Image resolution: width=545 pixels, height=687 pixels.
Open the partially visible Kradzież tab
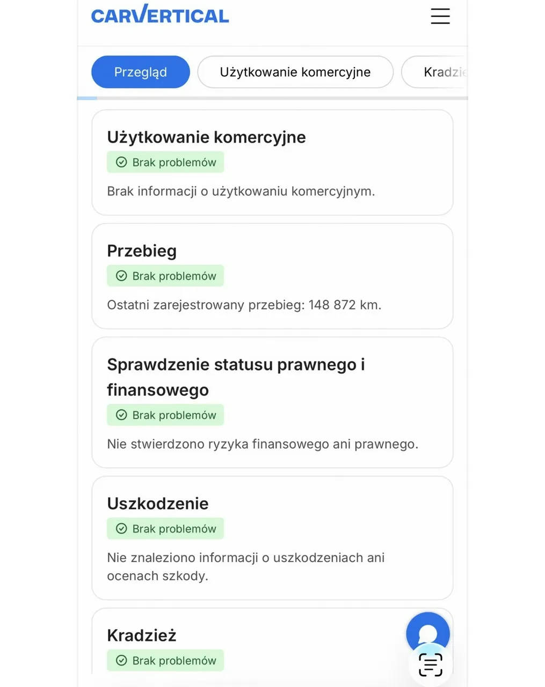pos(434,72)
